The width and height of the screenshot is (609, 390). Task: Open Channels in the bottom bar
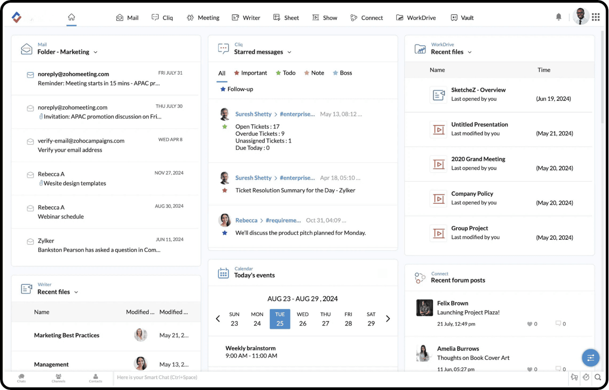click(x=58, y=378)
